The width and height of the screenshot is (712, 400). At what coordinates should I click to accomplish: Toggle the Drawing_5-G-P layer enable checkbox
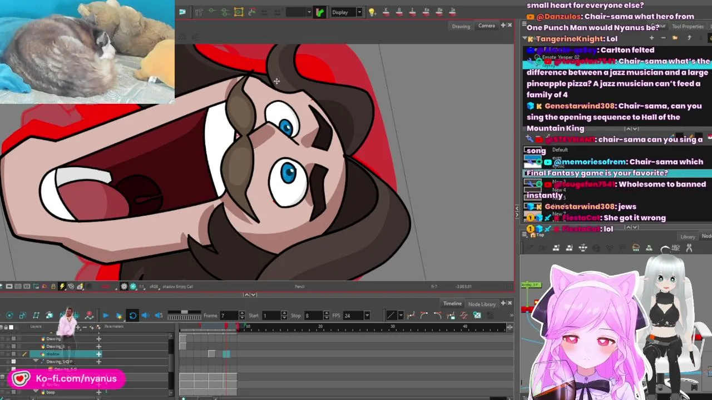(x=13, y=362)
